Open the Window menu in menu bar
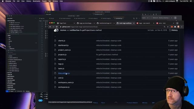 click(55, 1)
